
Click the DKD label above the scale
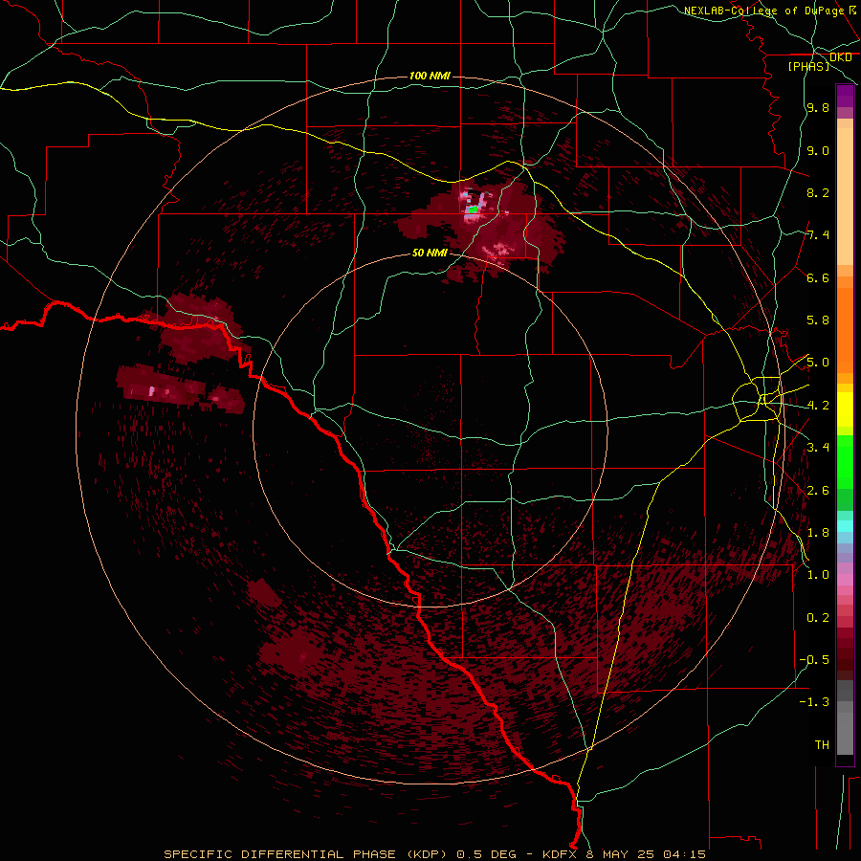pos(841,57)
